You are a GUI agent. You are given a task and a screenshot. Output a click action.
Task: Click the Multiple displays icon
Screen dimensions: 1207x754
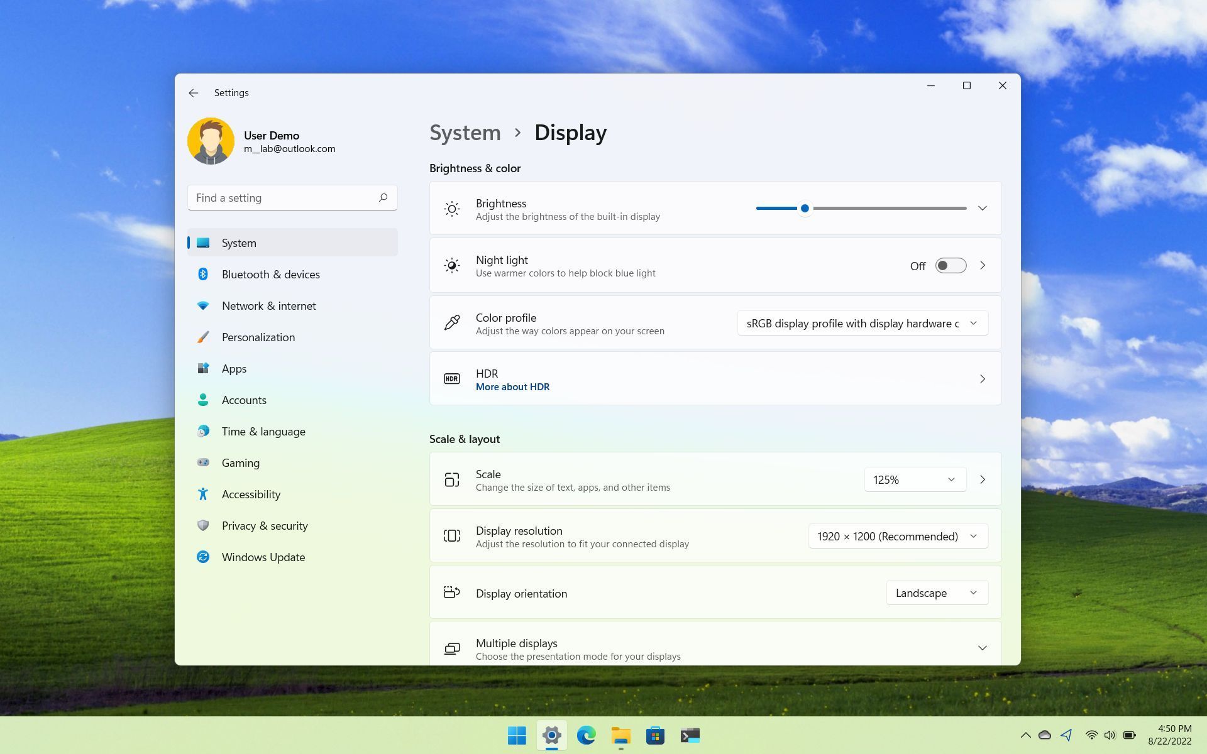[451, 648]
